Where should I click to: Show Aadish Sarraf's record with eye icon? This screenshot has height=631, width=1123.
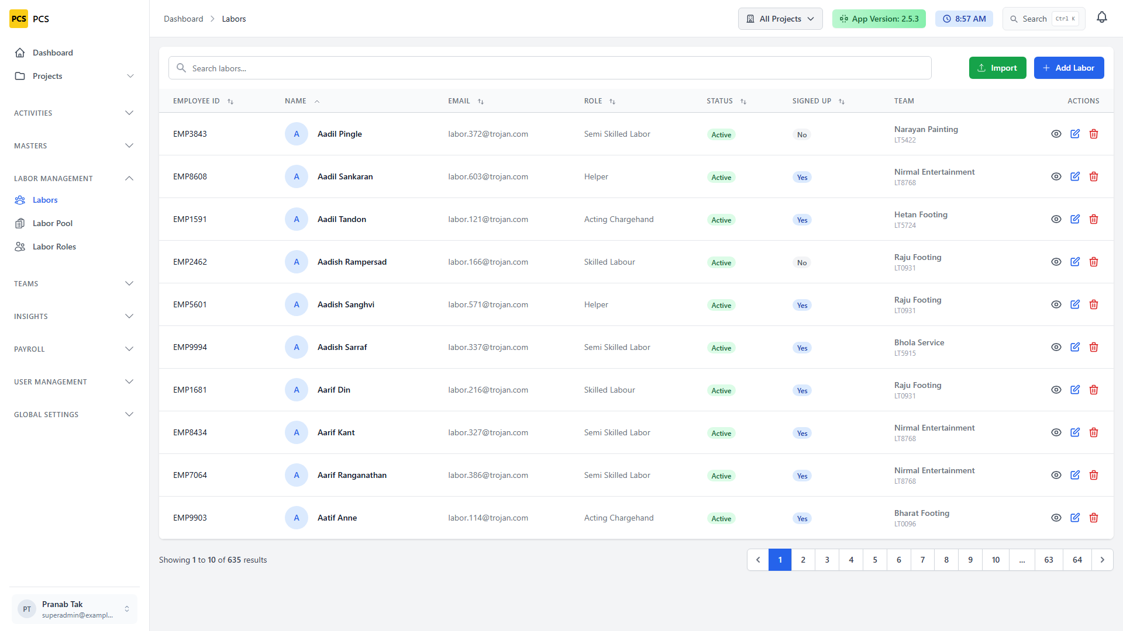point(1056,347)
